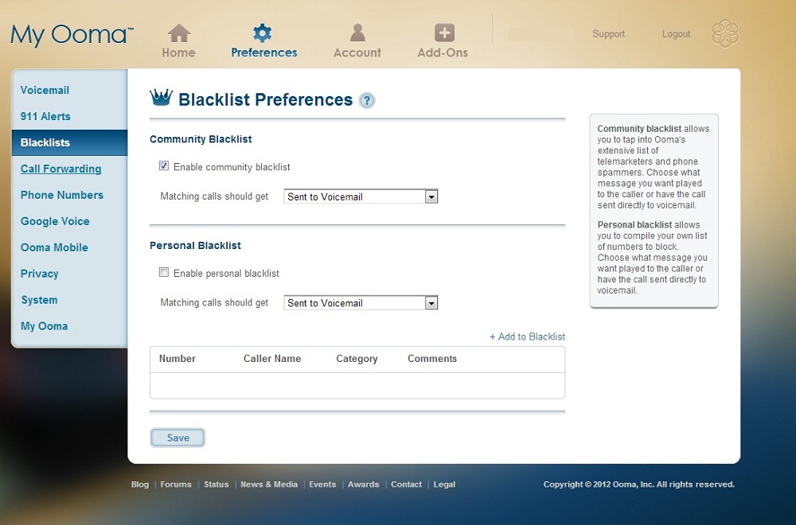Viewport: 796px width, 525px height.
Task: Open the News & Media footer link
Action: pos(269,484)
